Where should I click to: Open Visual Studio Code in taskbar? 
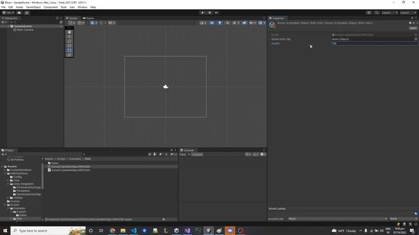(x=134, y=230)
